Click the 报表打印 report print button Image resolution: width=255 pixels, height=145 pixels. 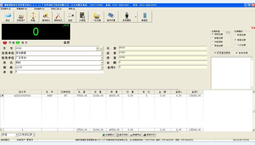(x=149, y=134)
